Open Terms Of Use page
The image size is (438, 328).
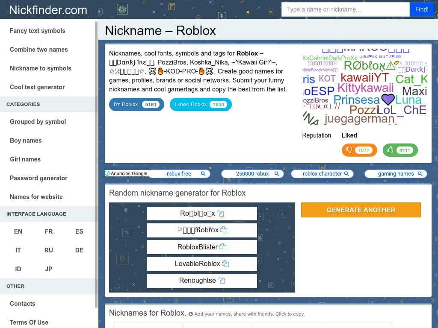click(x=29, y=322)
